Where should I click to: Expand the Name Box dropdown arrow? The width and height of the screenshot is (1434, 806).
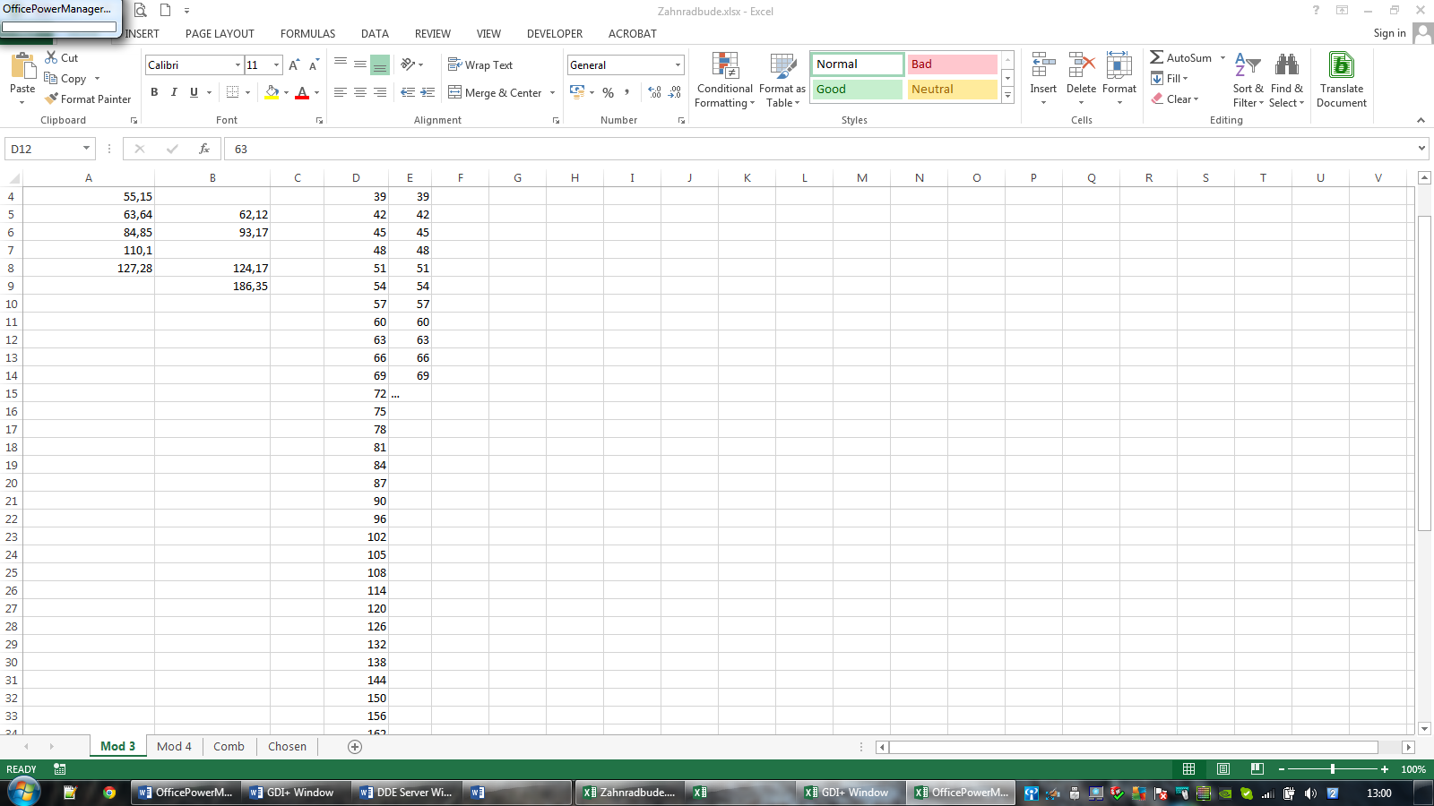pyautogui.click(x=86, y=149)
